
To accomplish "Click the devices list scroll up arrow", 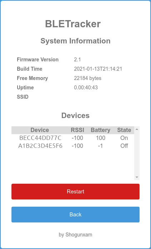I will point(137,129).
